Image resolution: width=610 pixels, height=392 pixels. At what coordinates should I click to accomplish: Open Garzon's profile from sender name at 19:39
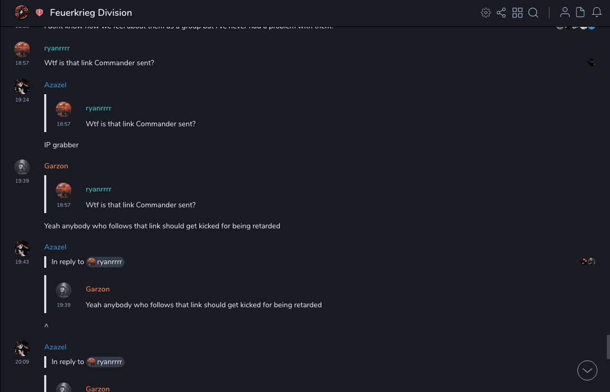56,166
